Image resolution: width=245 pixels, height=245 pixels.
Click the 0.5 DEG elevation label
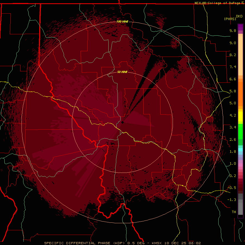click(x=136, y=243)
